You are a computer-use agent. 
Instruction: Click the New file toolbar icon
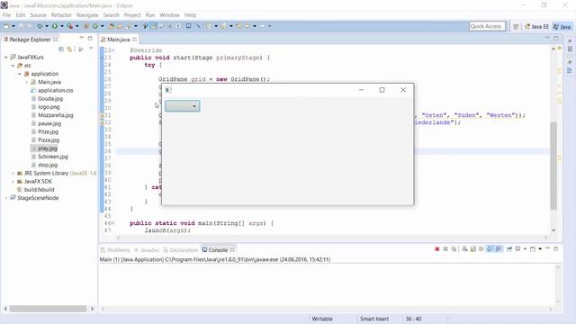pos(6,26)
